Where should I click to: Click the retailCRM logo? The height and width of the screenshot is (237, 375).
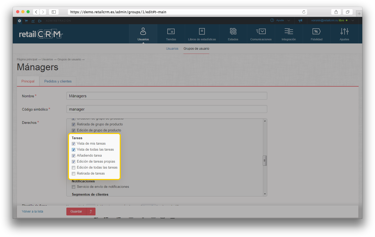(41, 34)
